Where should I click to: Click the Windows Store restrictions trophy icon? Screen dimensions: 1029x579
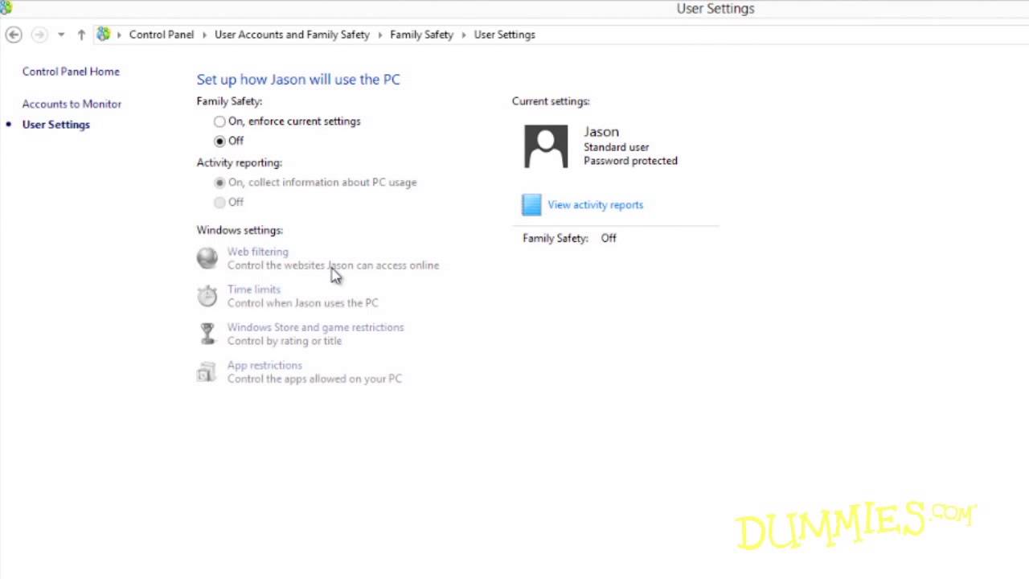click(x=207, y=333)
